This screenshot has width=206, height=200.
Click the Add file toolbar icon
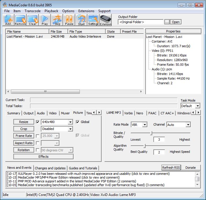[x=8, y=20]
